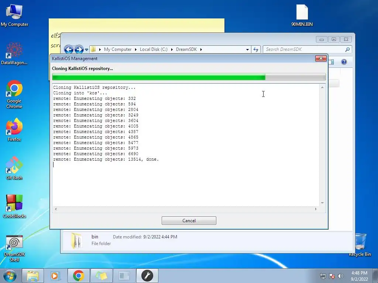Launch Google Chrome from the desktop
378x283 pixels.
14,95
